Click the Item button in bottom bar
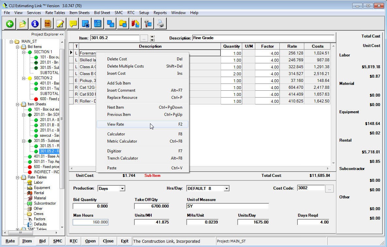The width and height of the screenshot is (387, 247). point(27,241)
